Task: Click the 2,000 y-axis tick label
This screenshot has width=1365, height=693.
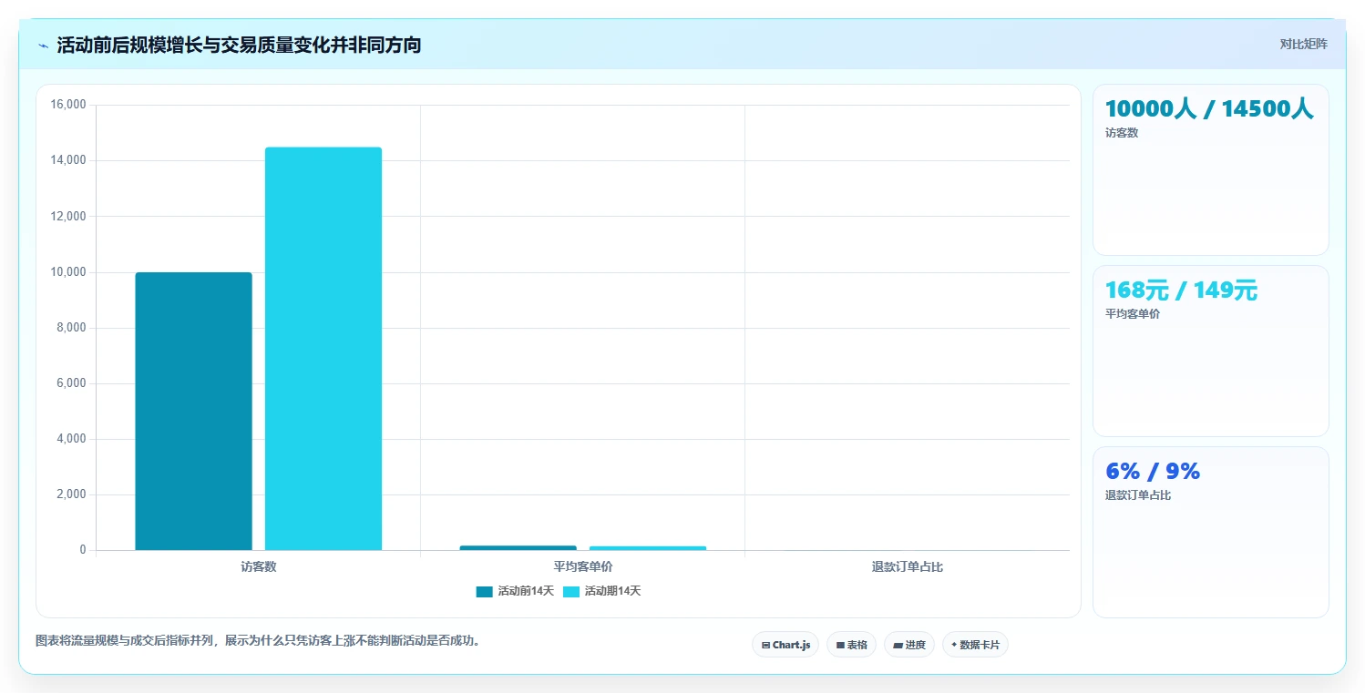Action: pos(70,494)
